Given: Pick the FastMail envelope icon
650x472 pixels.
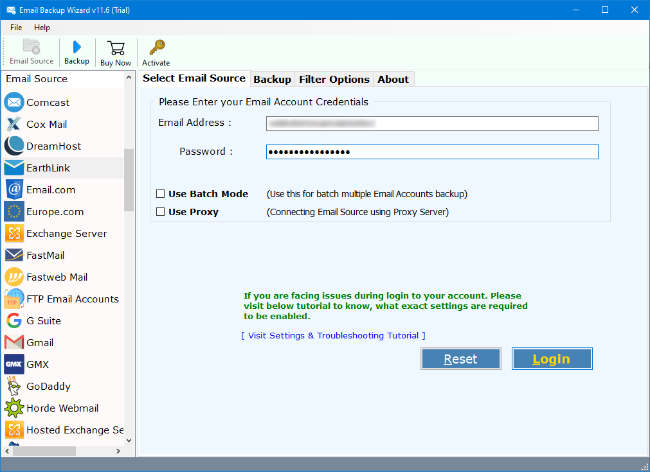Looking at the screenshot, I should pos(14,256).
